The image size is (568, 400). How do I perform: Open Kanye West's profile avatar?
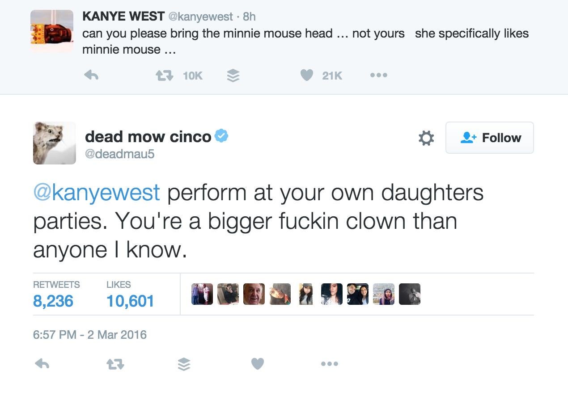click(x=52, y=31)
